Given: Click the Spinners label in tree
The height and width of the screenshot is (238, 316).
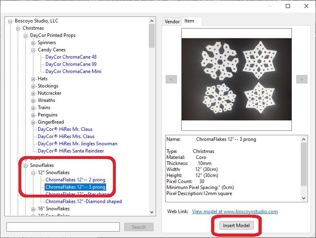Looking at the screenshot, I should click(47, 43).
